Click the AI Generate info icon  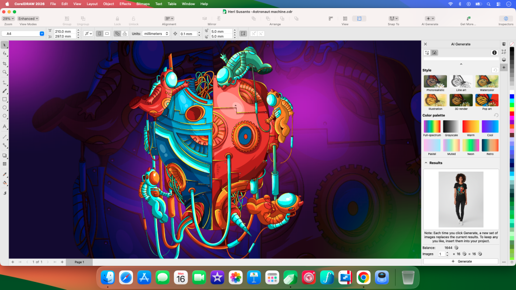494,52
